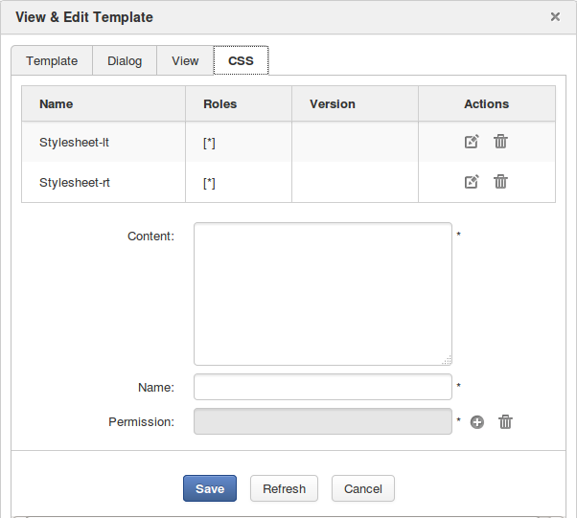Cancel editing the template

click(x=363, y=488)
